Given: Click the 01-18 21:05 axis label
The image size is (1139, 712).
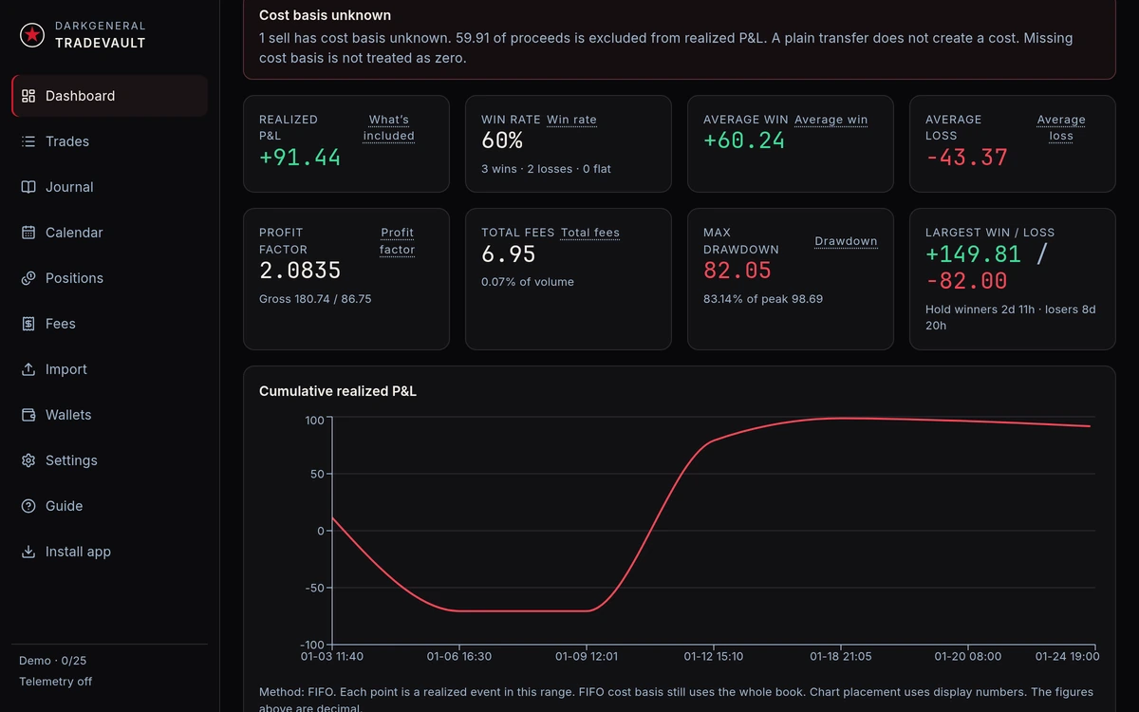Looking at the screenshot, I should tap(841, 656).
